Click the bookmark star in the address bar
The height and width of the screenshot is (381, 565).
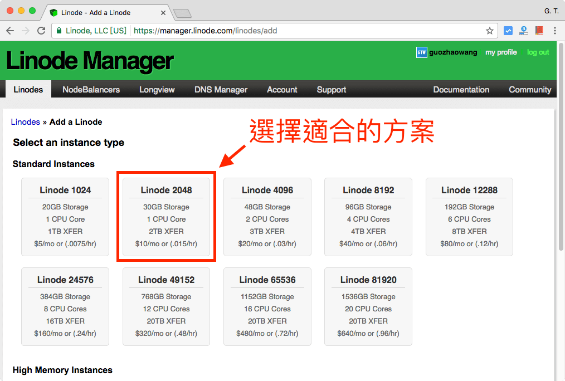(x=489, y=31)
